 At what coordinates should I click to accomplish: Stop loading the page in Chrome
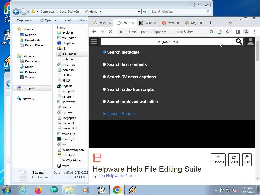[110, 32]
